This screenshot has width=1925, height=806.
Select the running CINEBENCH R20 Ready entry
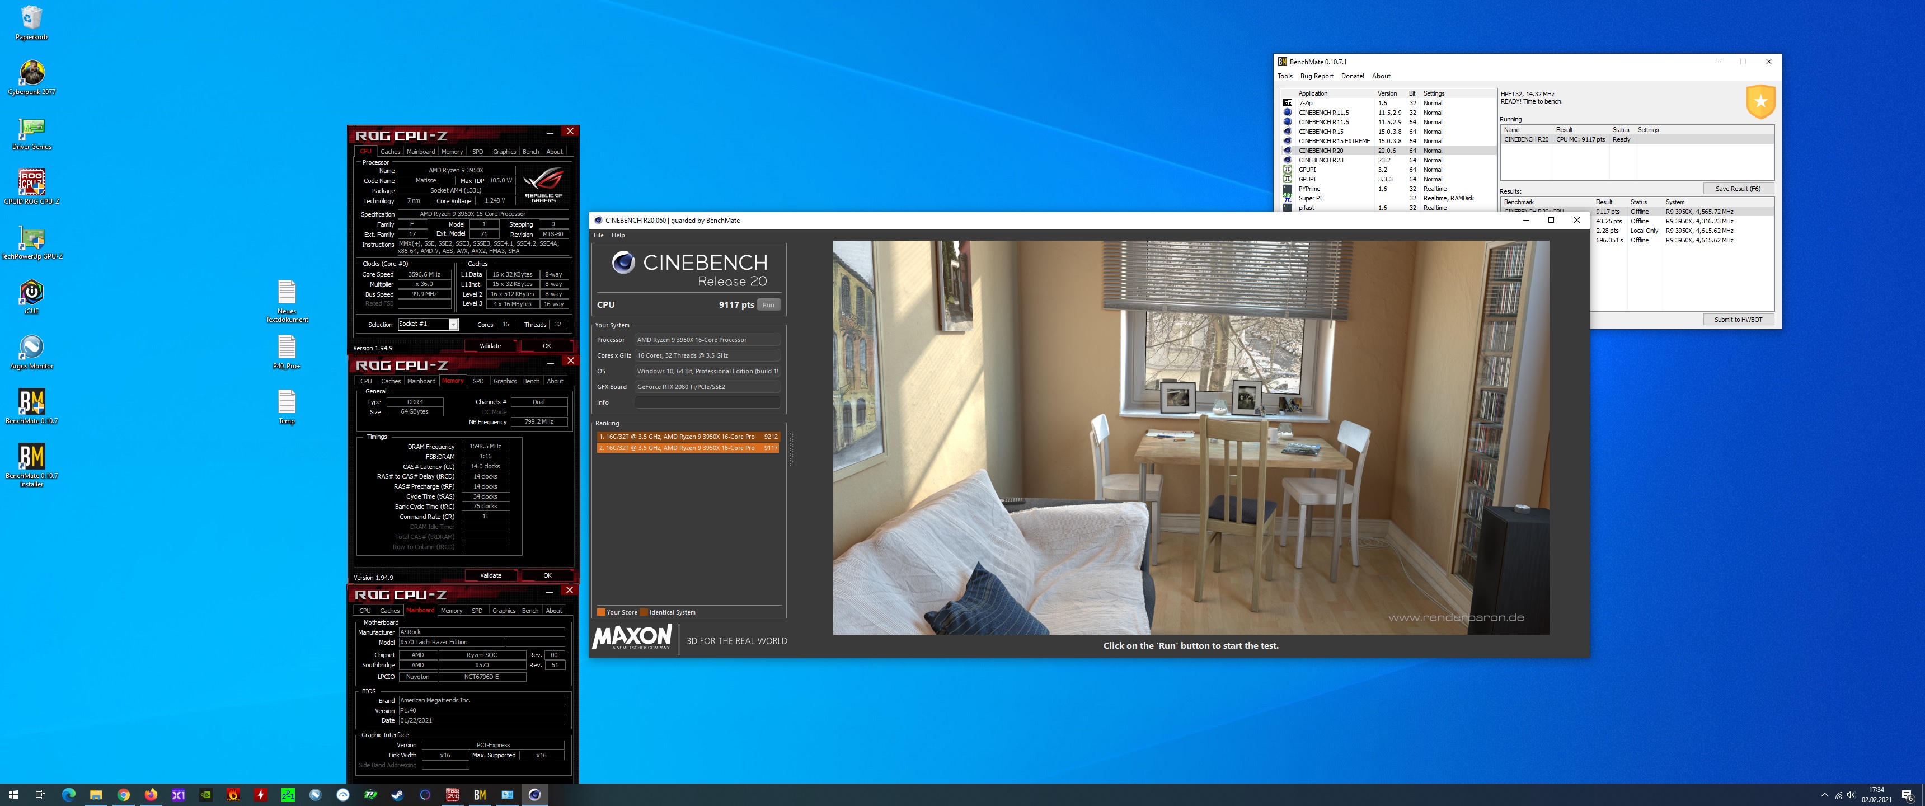coord(1637,140)
